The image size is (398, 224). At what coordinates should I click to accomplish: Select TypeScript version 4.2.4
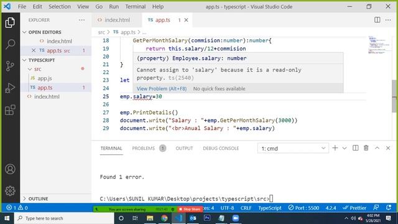pos(330,208)
